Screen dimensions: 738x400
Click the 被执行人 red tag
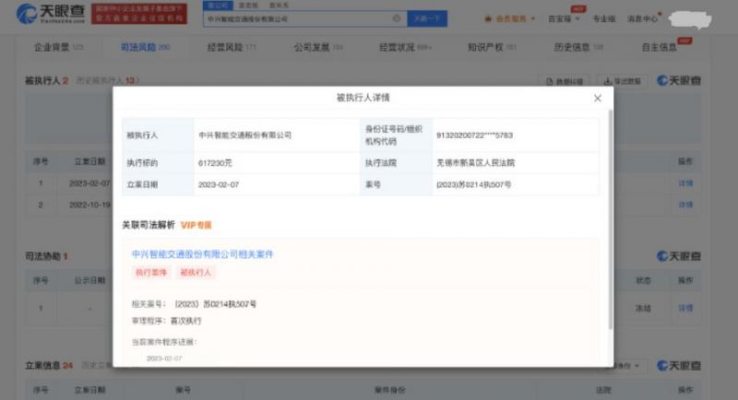click(196, 272)
